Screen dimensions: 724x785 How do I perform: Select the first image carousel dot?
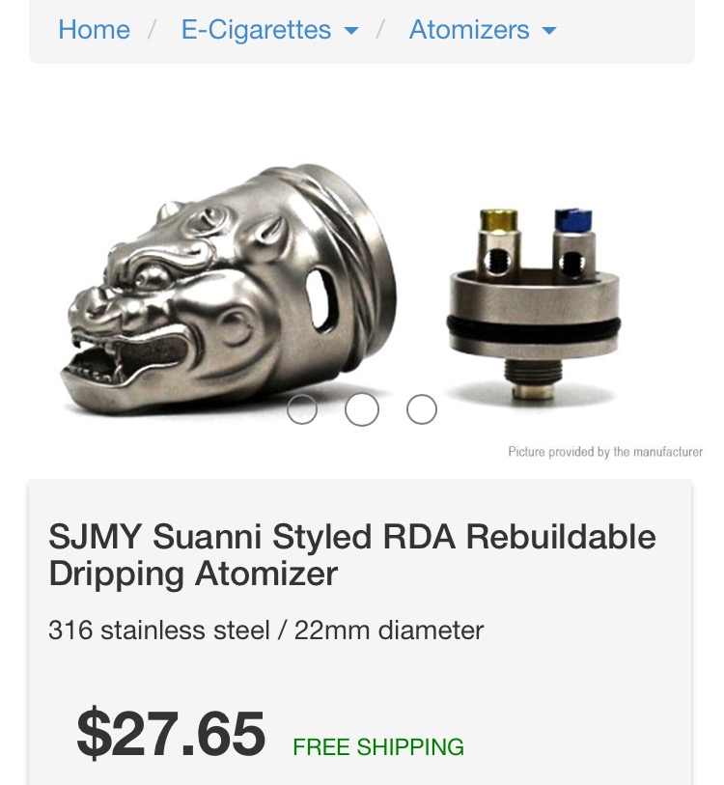(x=302, y=410)
